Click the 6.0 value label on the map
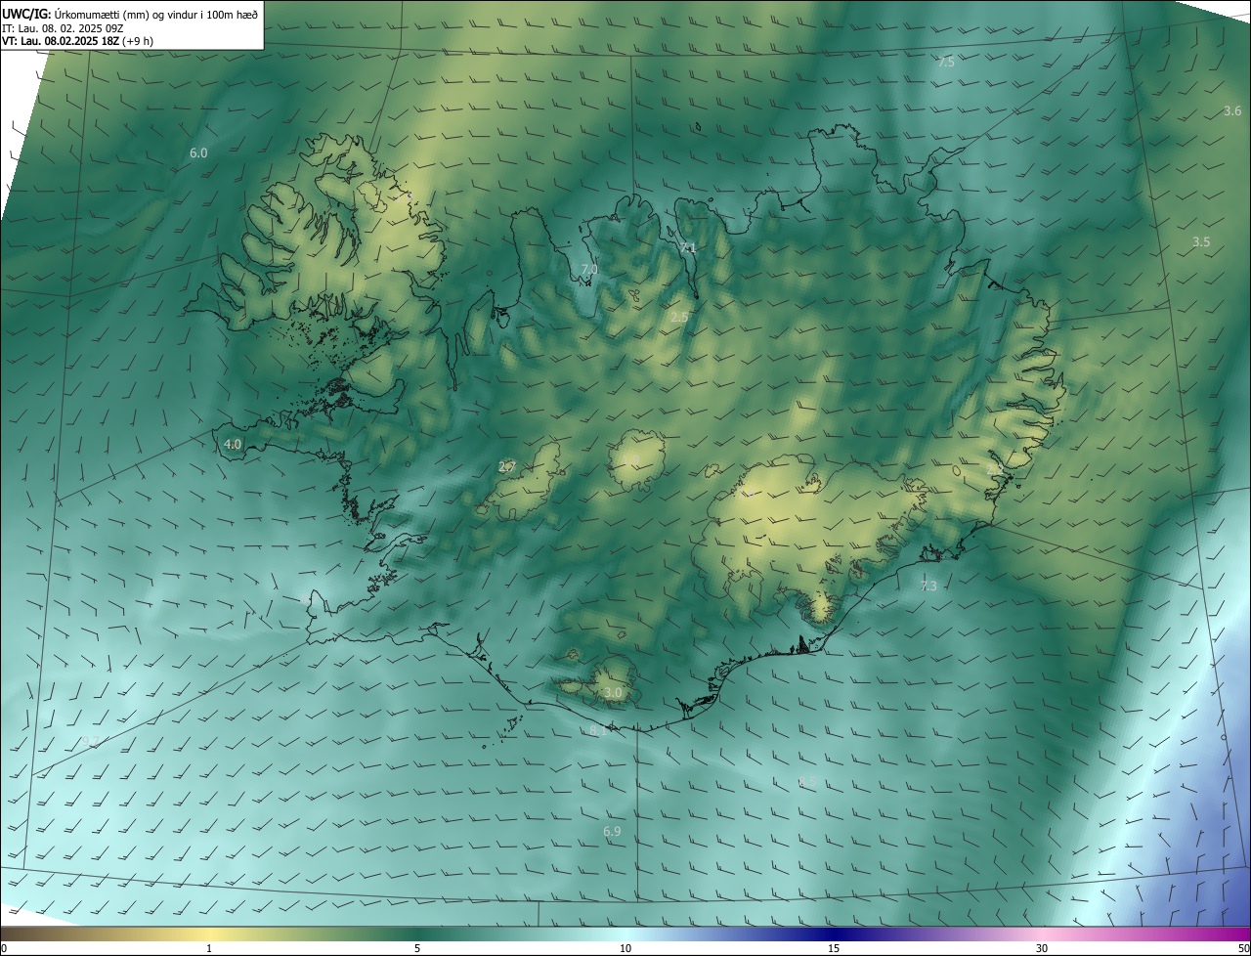Image resolution: width=1251 pixels, height=956 pixels. [x=198, y=153]
